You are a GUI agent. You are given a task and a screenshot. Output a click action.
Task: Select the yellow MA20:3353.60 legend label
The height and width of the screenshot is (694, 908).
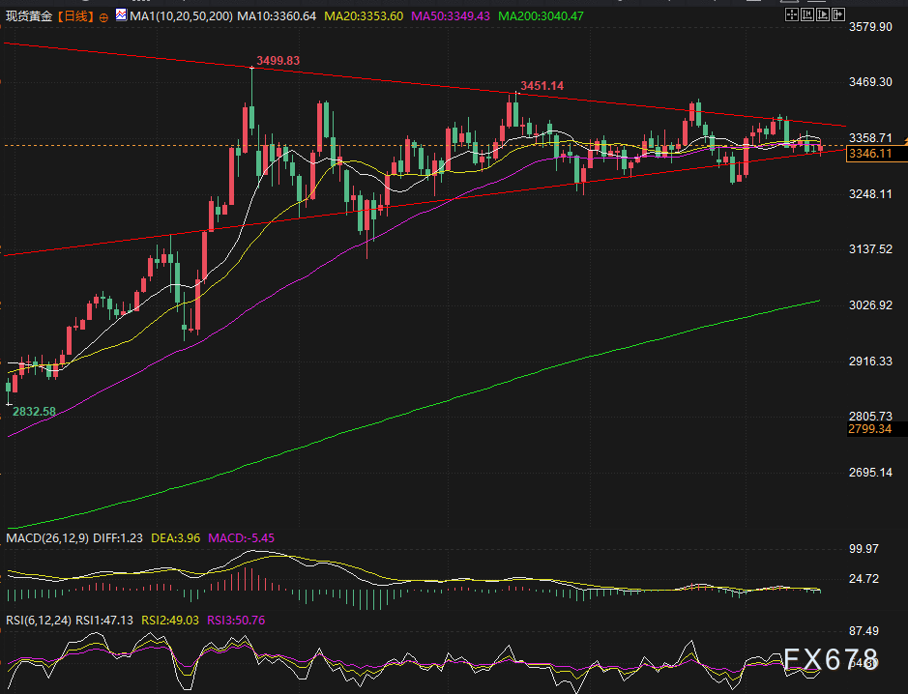[366, 15]
